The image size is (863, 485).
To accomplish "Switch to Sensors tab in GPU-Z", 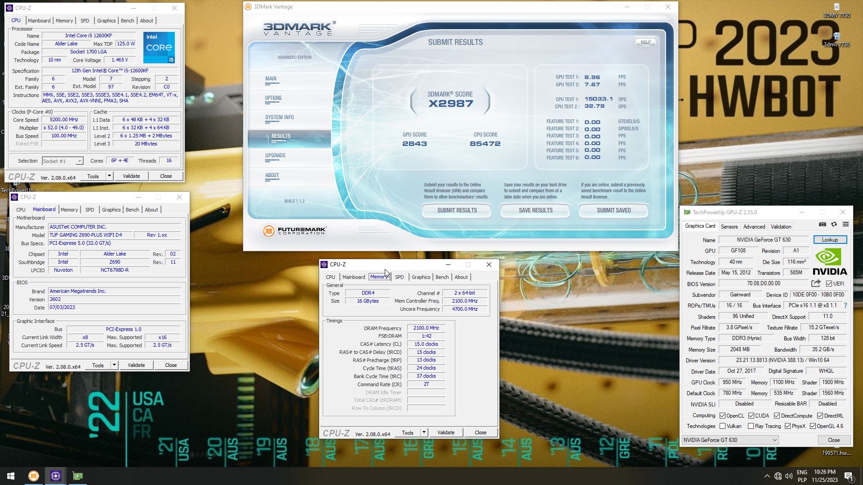I will click(729, 227).
